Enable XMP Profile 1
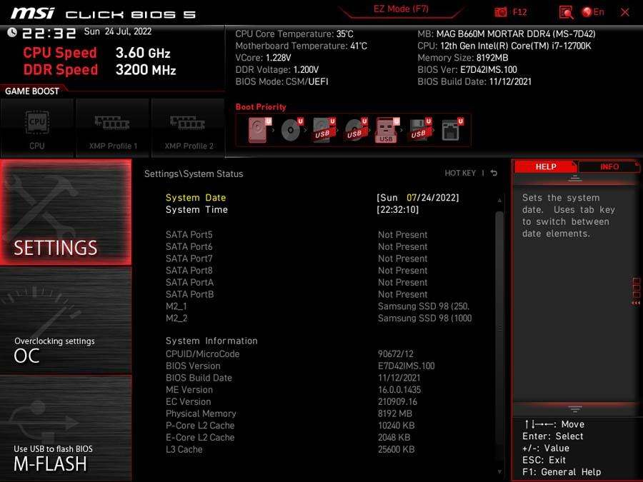The height and width of the screenshot is (482, 643). [113, 128]
